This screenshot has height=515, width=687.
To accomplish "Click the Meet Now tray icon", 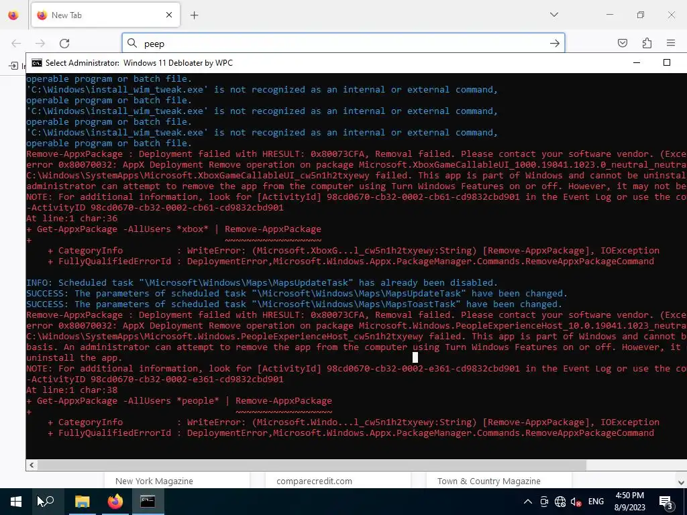I will click(544, 502).
